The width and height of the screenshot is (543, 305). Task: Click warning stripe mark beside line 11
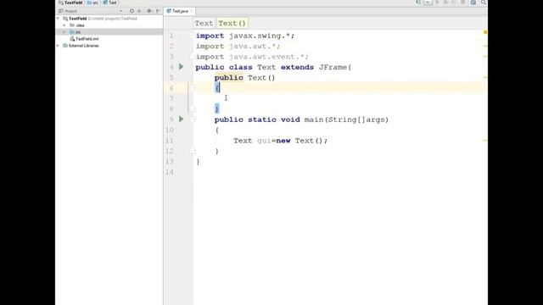tap(485, 141)
